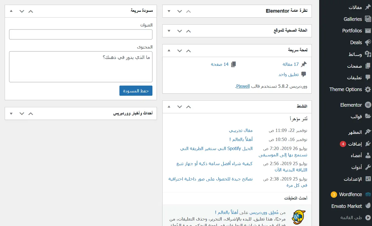Click the أحدث التعليقات heading text
Viewport: 372px width, 226px height.
click(296, 198)
